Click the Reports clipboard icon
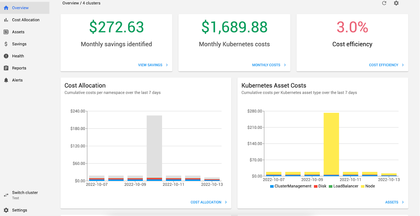 [6, 68]
